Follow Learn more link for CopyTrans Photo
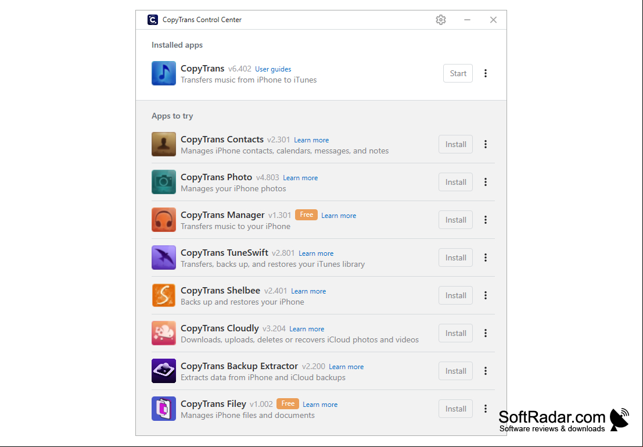The image size is (643, 447). tap(300, 178)
